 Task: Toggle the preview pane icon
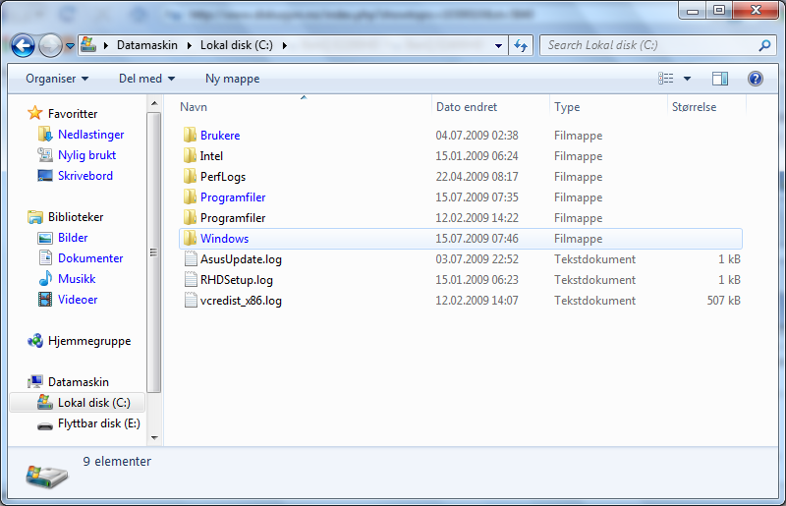[720, 79]
